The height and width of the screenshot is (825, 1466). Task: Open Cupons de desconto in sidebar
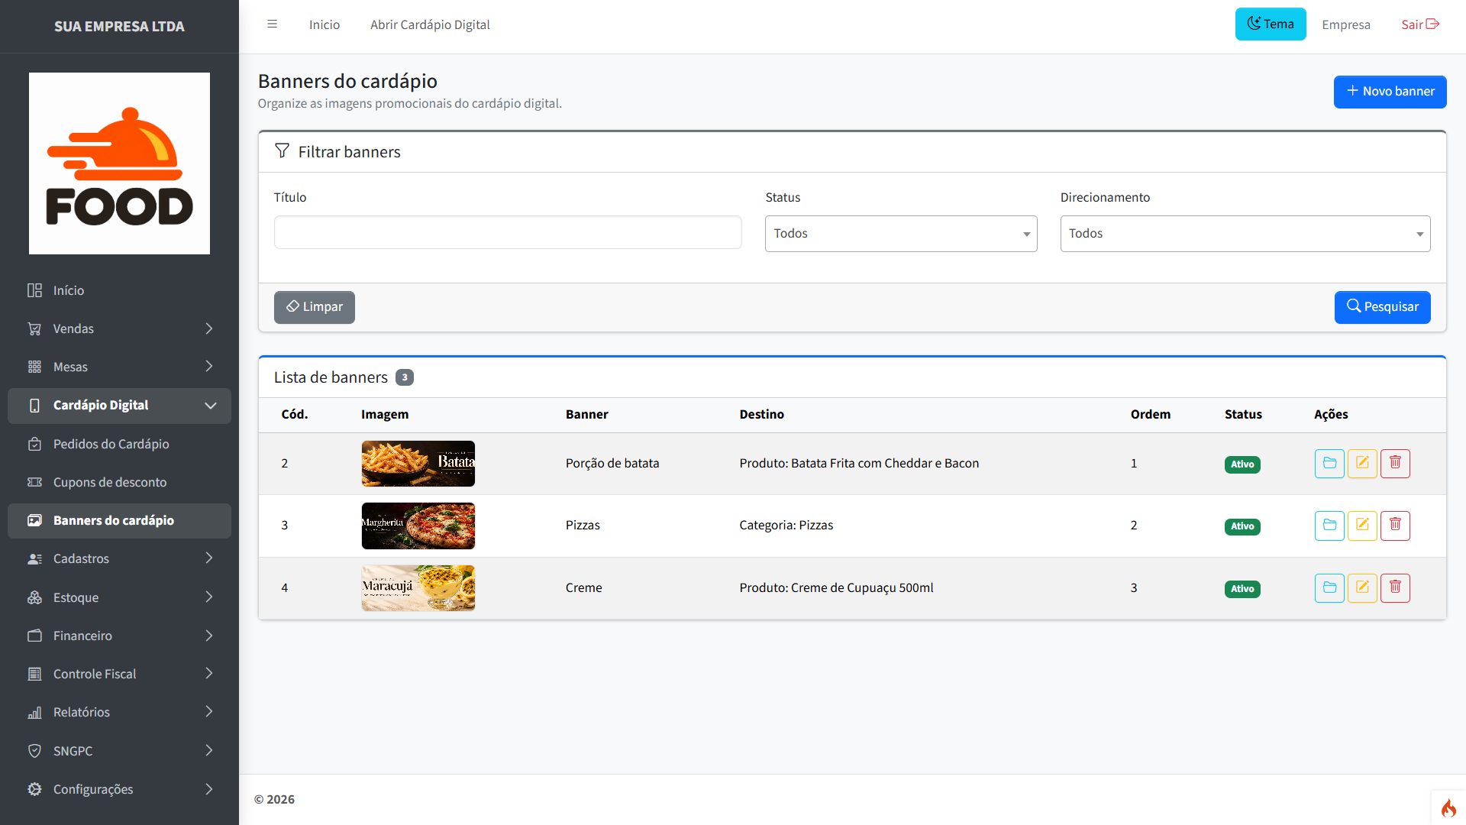click(x=119, y=482)
